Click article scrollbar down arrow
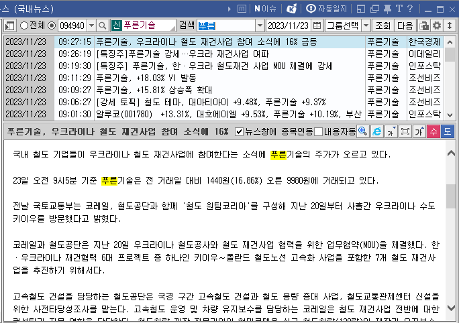The width and height of the screenshot is (459, 323). [x=451, y=308]
